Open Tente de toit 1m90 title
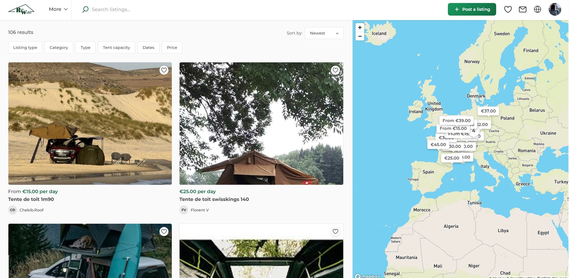 point(31,199)
